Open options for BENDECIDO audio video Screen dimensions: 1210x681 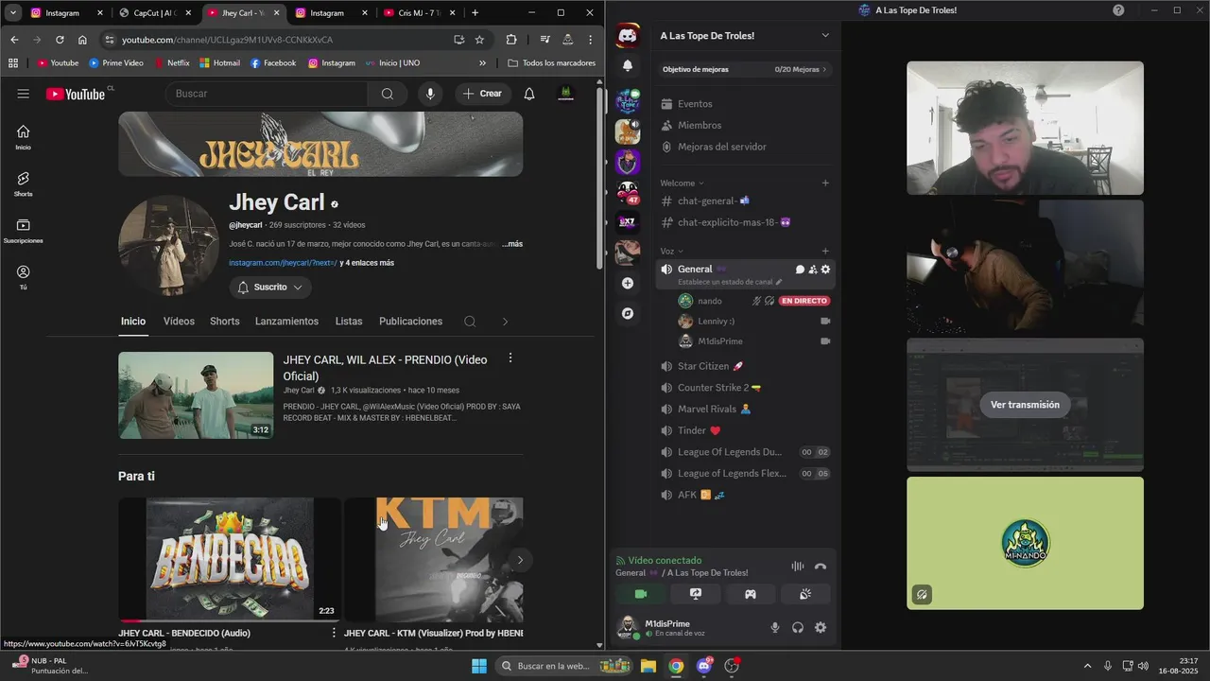point(334,633)
